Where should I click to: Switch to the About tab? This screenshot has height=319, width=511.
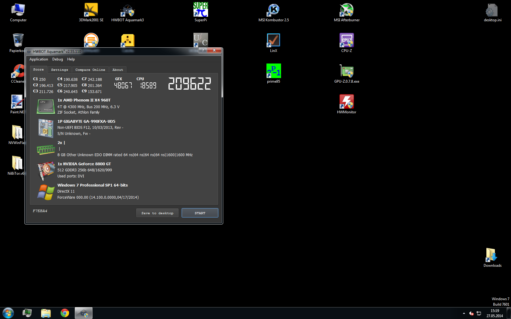pyautogui.click(x=118, y=70)
